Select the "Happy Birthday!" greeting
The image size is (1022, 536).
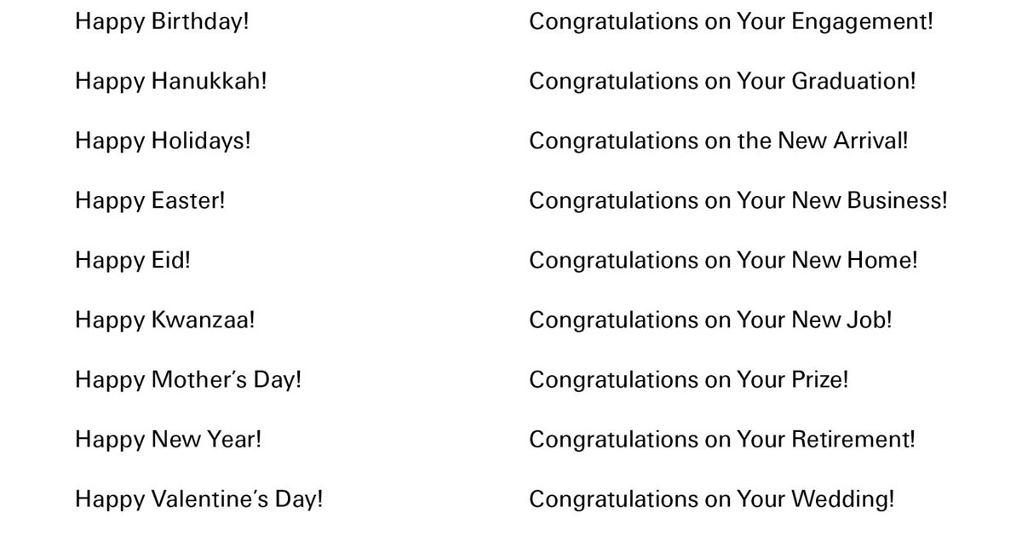(162, 21)
